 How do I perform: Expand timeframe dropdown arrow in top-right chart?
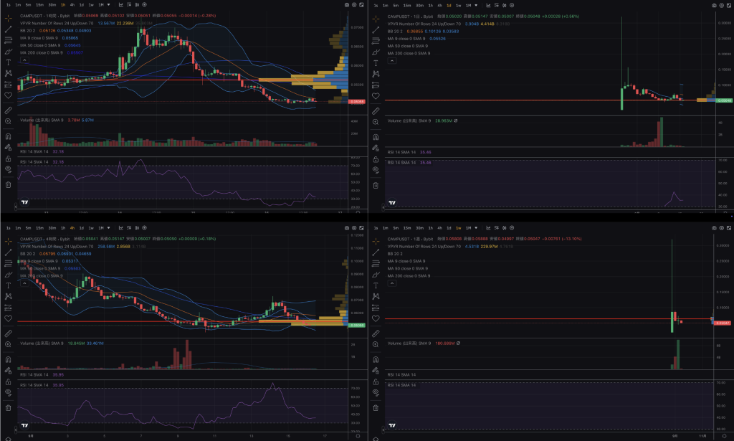(477, 5)
